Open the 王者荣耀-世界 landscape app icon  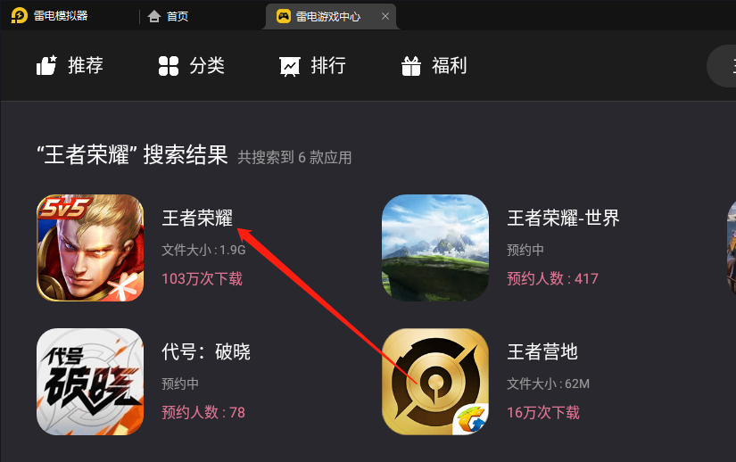(435, 248)
